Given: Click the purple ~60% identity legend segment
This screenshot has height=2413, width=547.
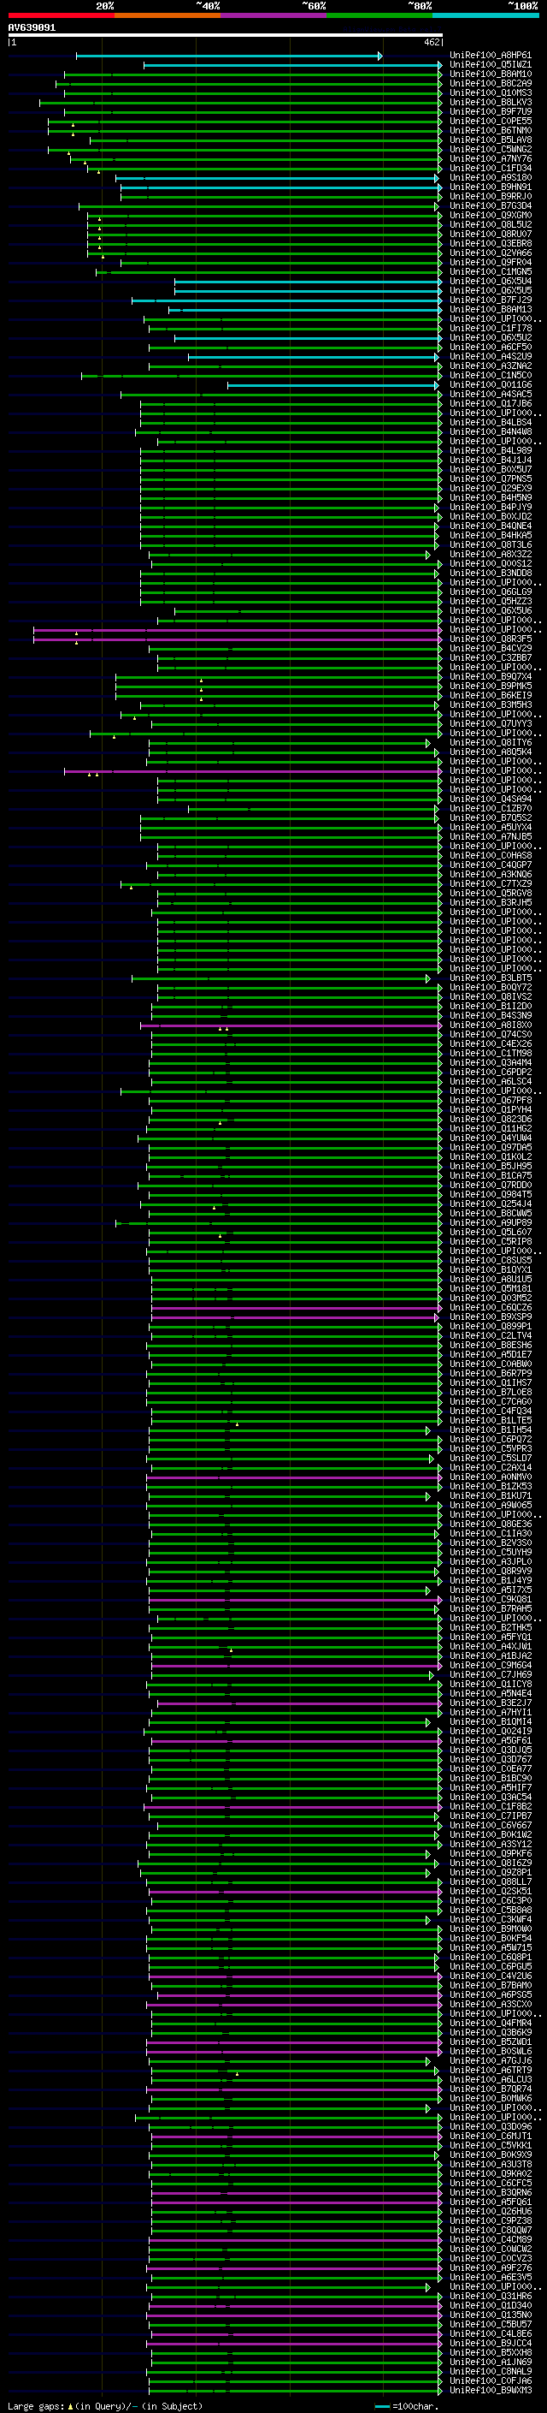Looking at the screenshot, I should [273, 15].
